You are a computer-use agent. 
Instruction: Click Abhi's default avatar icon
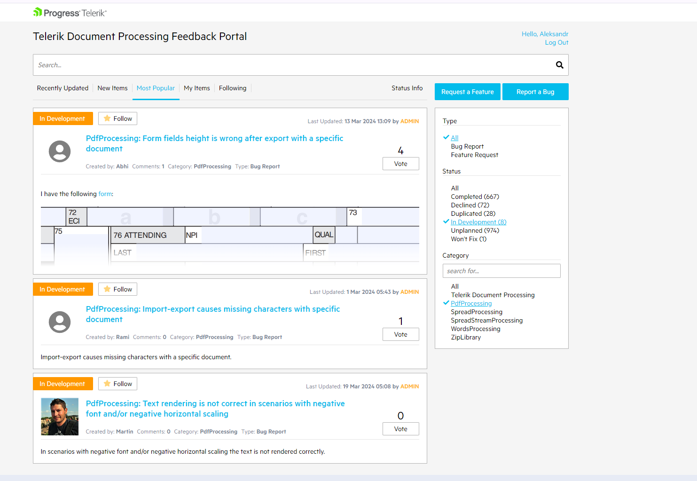pos(60,151)
